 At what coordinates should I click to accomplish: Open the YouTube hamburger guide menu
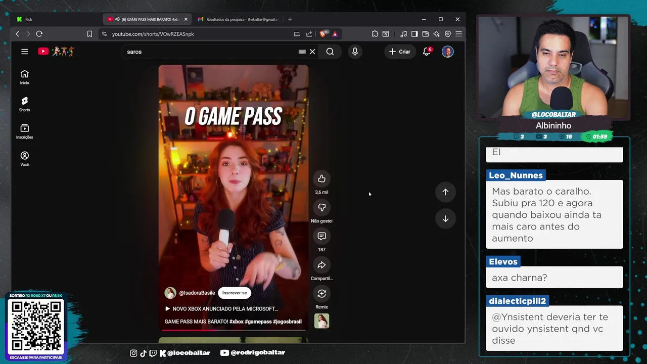point(24,52)
